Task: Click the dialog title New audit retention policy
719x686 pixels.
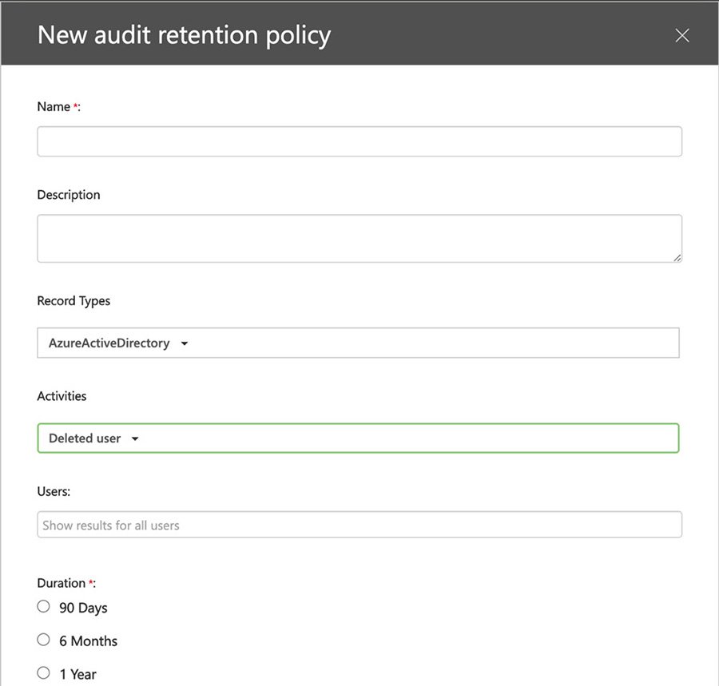Action: click(x=184, y=35)
